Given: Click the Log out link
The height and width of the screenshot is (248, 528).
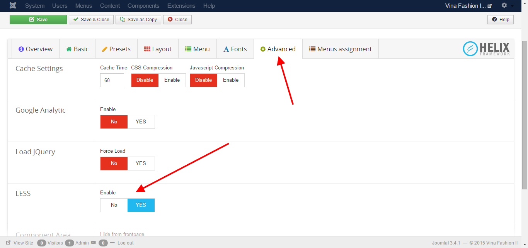Looking at the screenshot, I should click(125, 243).
